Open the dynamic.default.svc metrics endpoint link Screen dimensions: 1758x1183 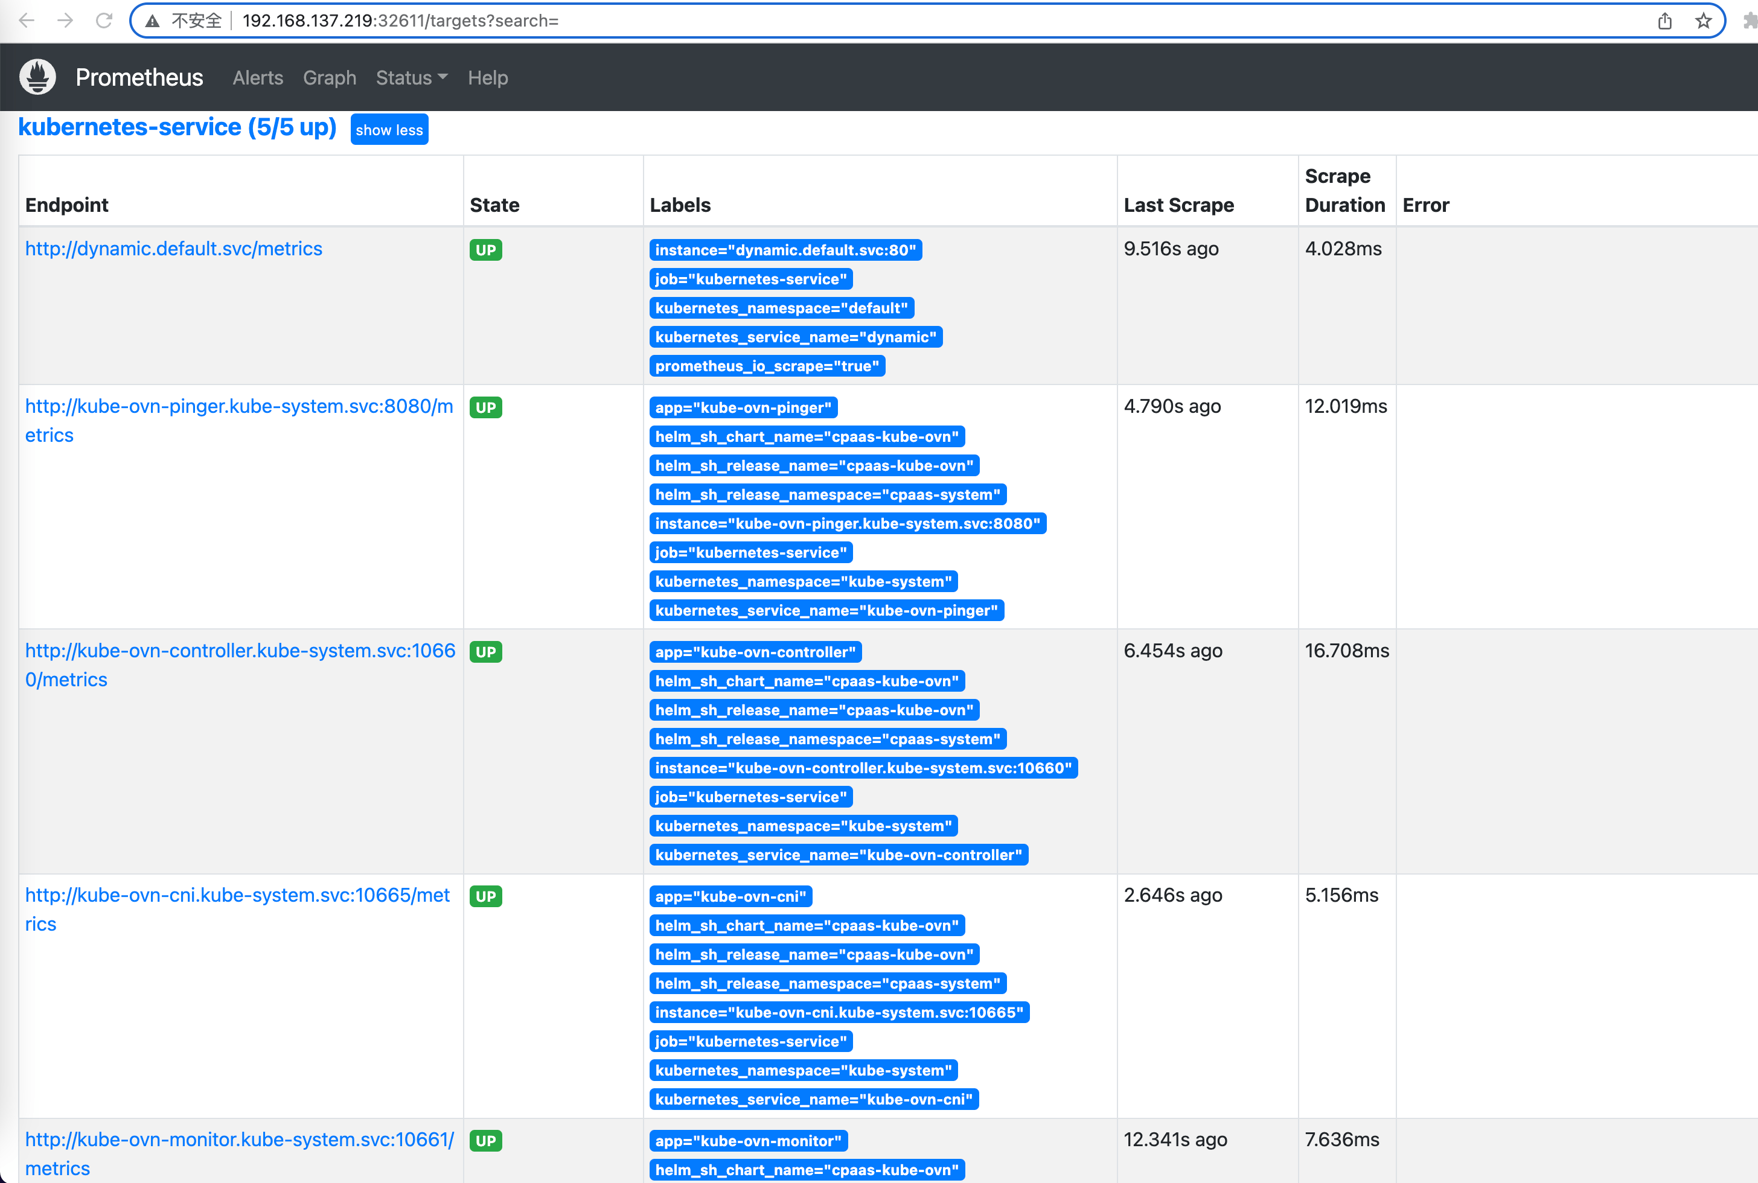(x=173, y=248)
